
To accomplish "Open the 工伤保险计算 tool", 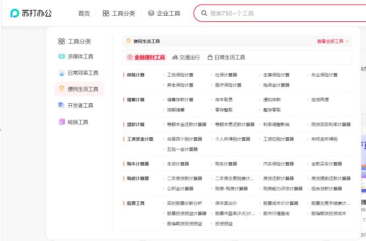I will point(180,75).
